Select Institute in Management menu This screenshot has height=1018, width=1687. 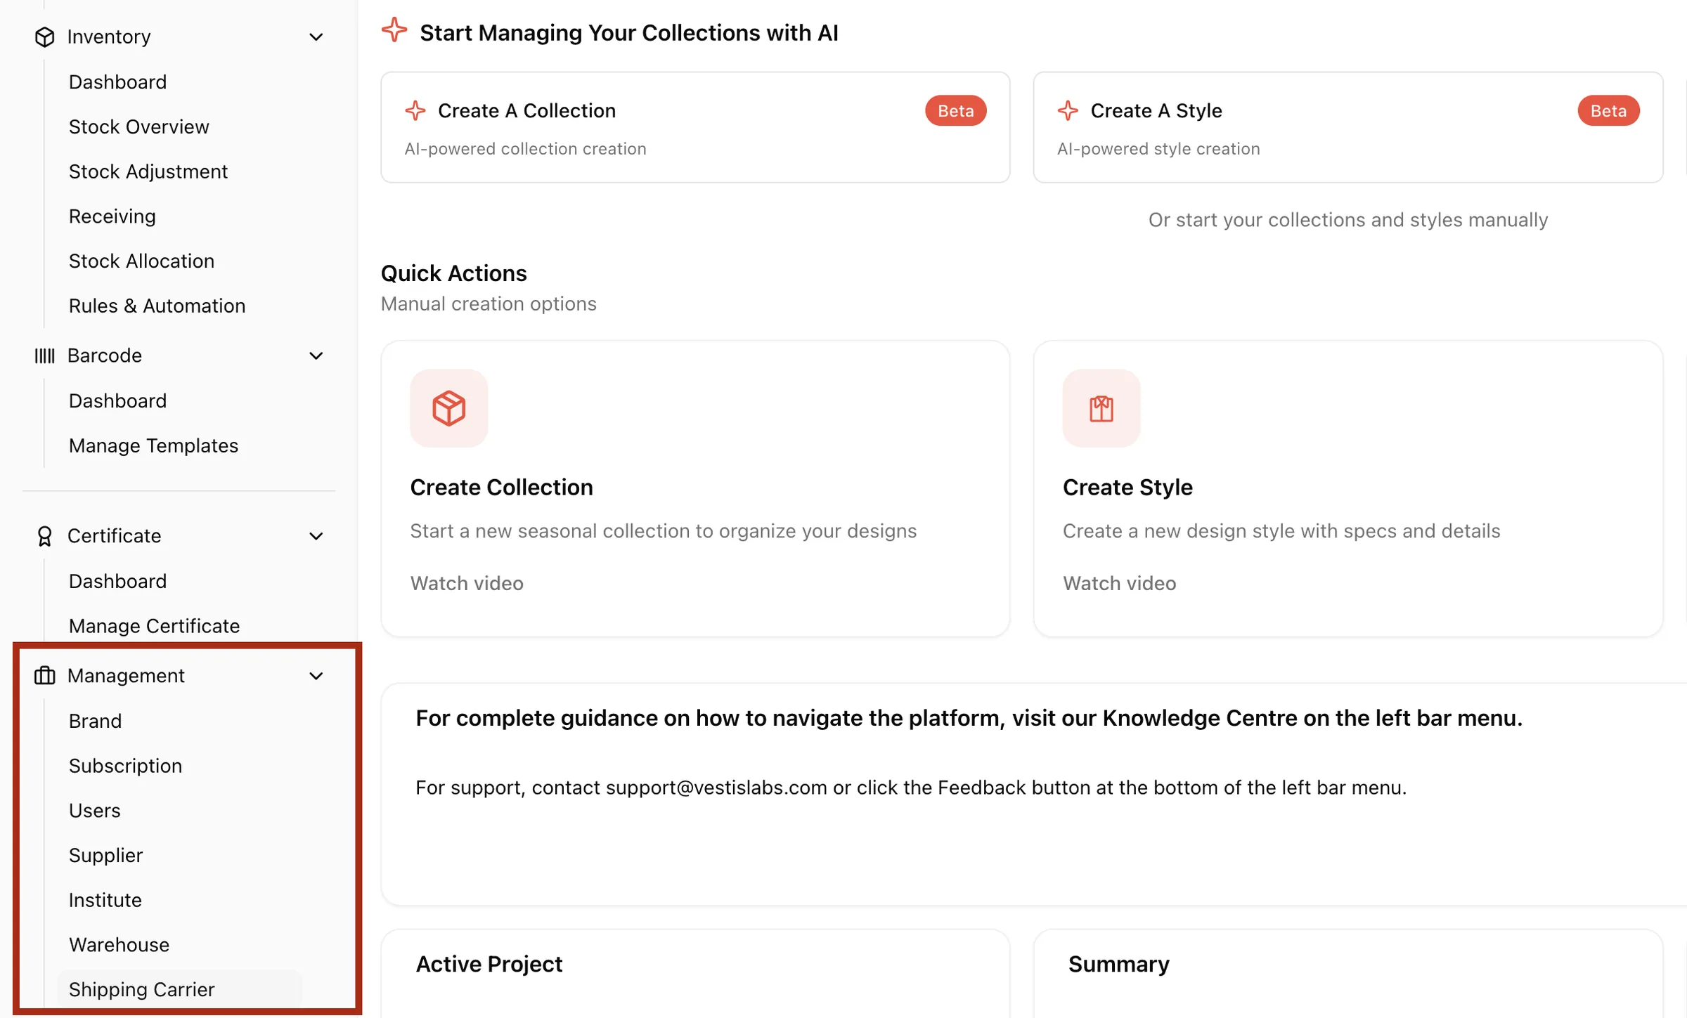105,900
